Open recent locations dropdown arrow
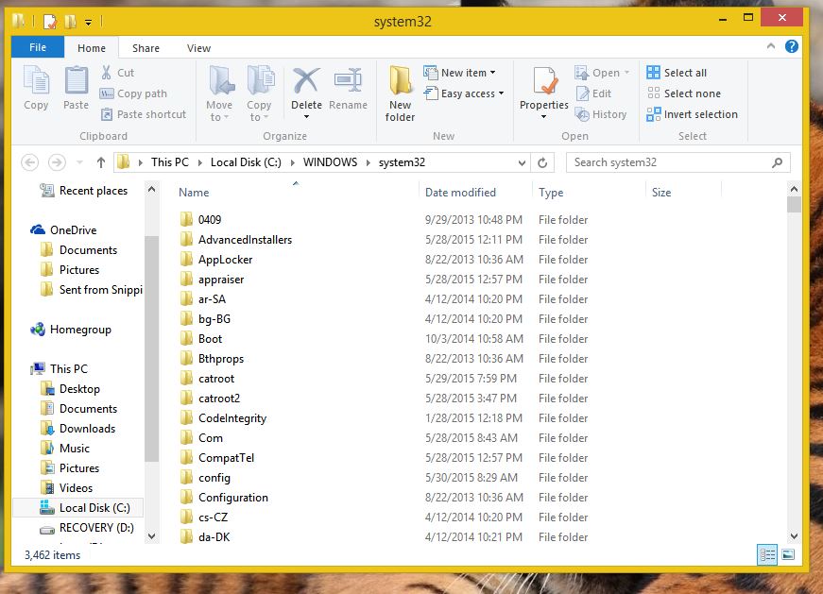The height and width of the screenshot is (594, 823). click(79, 162)
